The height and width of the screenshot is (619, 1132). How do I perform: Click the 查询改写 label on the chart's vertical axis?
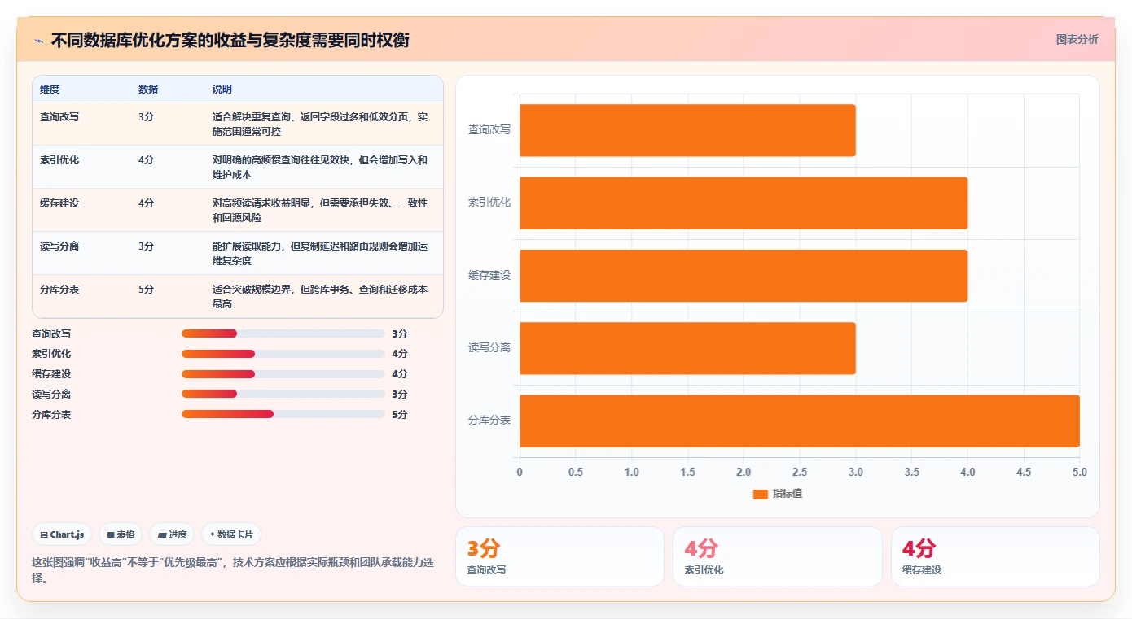[x=489, y=129]
